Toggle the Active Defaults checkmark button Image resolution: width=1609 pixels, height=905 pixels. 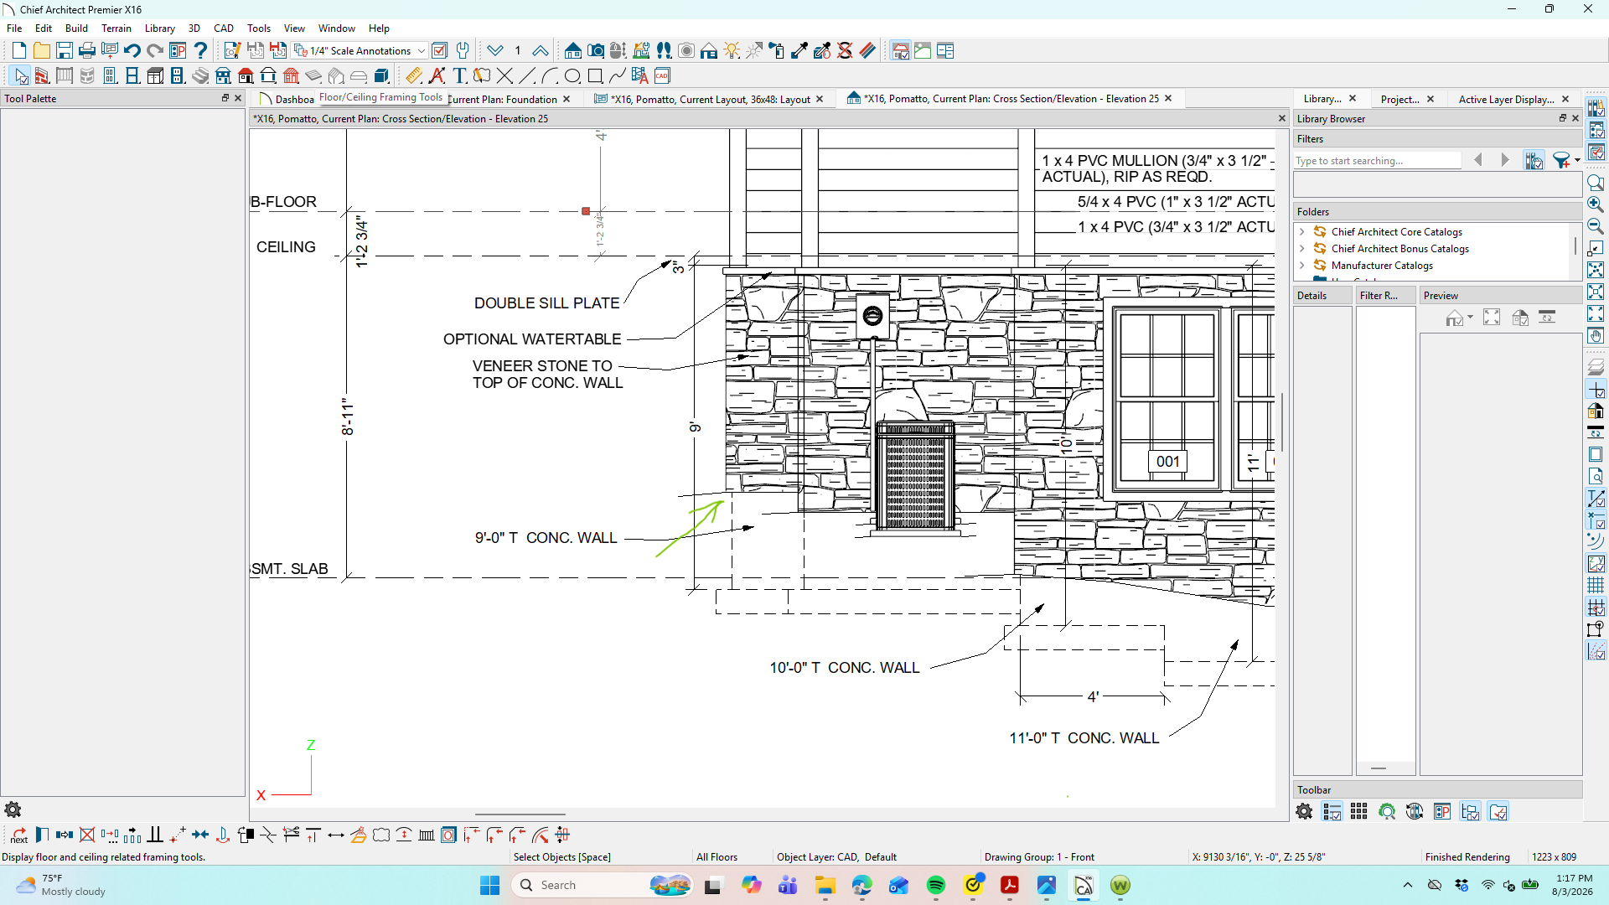click(439, 51)
